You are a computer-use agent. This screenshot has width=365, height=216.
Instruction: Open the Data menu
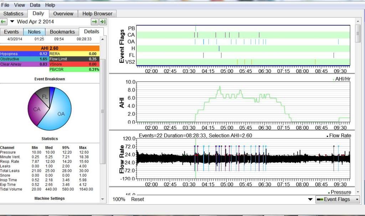tap(35, 5)
